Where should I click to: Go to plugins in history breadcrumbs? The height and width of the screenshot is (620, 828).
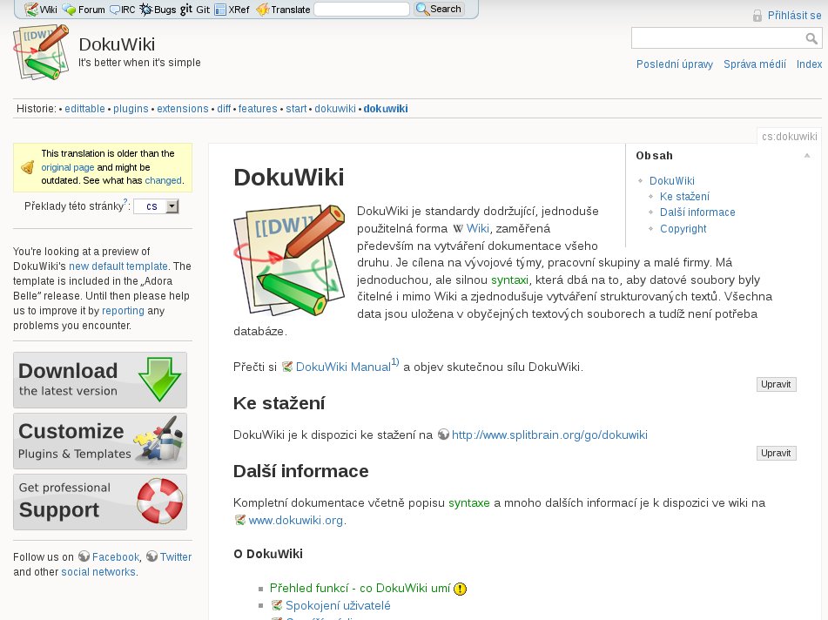(x=131, y=109)
